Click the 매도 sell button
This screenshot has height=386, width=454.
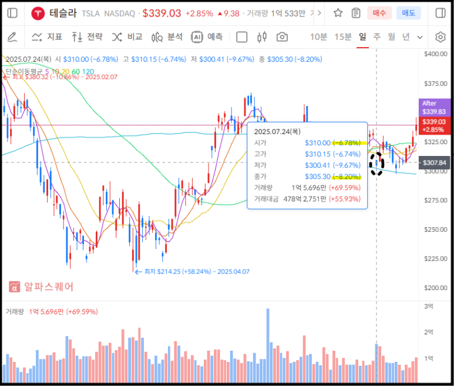point(409,13)
